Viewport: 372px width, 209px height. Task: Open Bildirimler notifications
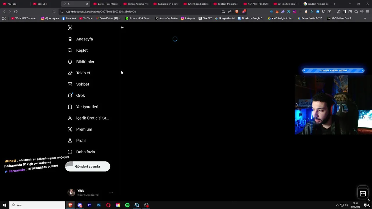81,62
